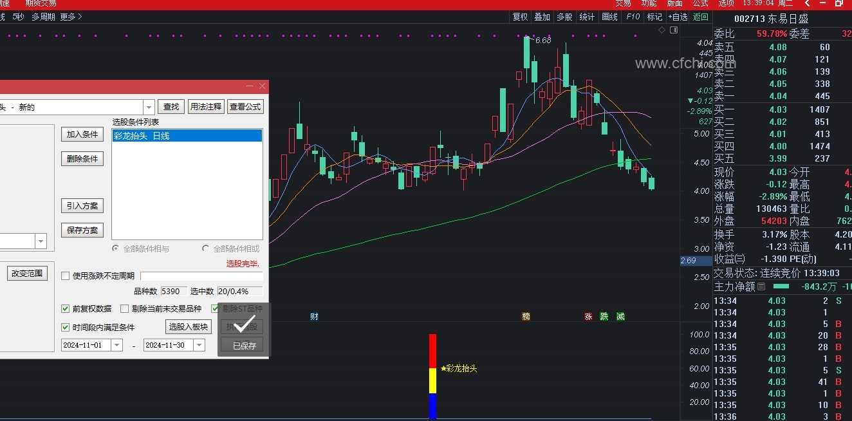Uncheck 时间段内满足条件 checkbox
Image resolution: width=852 pixels, height=421 pixels.
(x=65, y=327)
